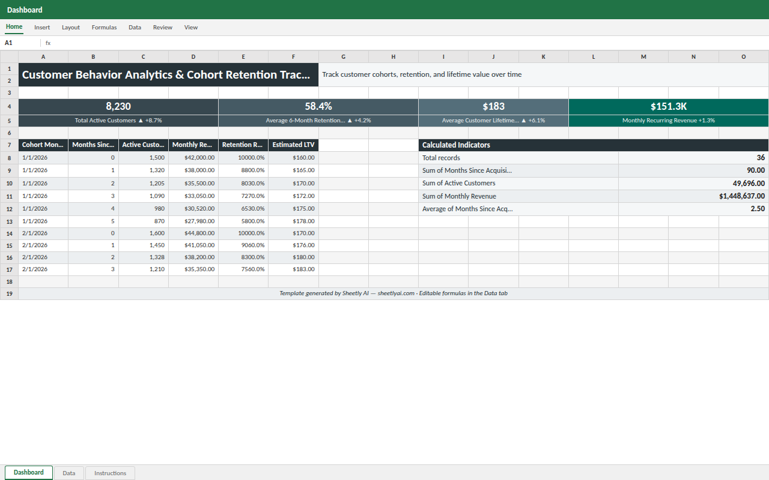Screen dimensions: 769x480
Task: Open the Insert ribbon tab
Action: point(42,27)
